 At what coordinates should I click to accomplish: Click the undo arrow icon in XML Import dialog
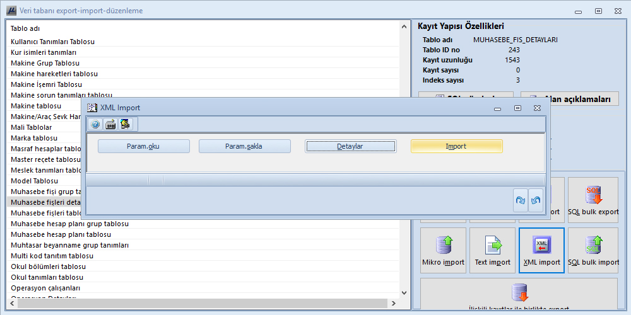536,200
